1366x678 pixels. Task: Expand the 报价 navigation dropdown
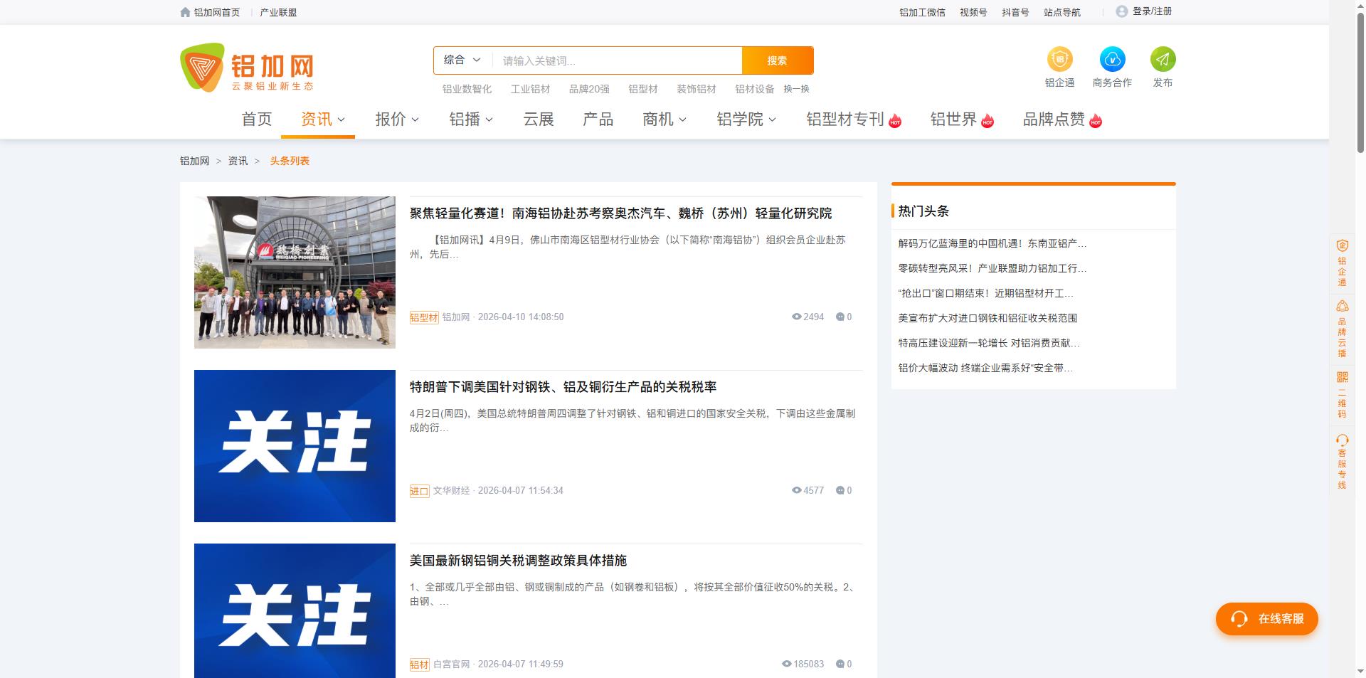click(x=396, y=120)
